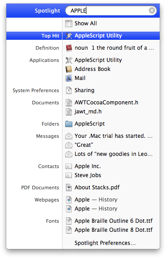Screen dimensions: 166x258
Task: Select the Steve Jobs contact
Action: [88, 175]
